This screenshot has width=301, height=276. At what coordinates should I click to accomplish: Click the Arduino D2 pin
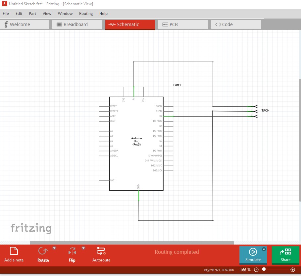coord(168,116)
